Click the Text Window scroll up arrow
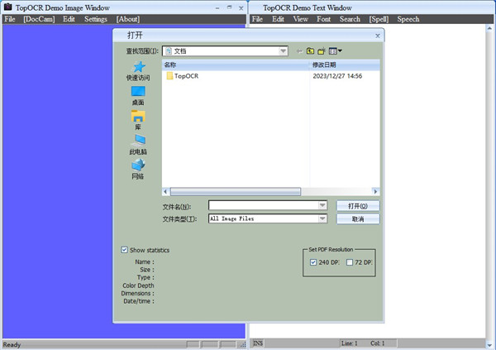The width and height of the screenshot is (496, 350). pyautogui.click(x=489, y=28)
